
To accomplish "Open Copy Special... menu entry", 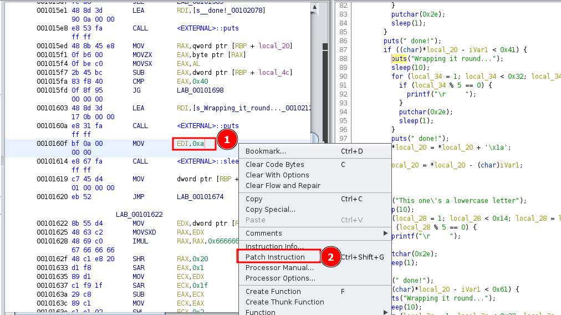I will (270, 209).
